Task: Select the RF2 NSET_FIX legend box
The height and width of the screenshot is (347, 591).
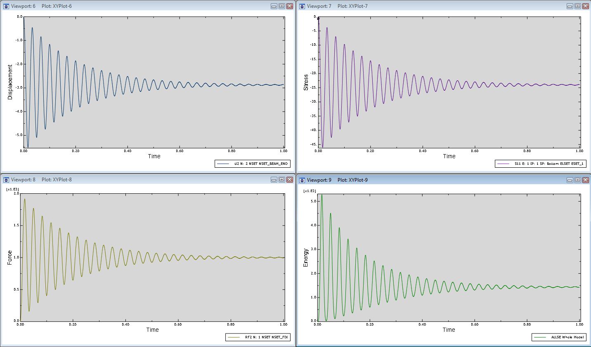Action: pos(258,337)
